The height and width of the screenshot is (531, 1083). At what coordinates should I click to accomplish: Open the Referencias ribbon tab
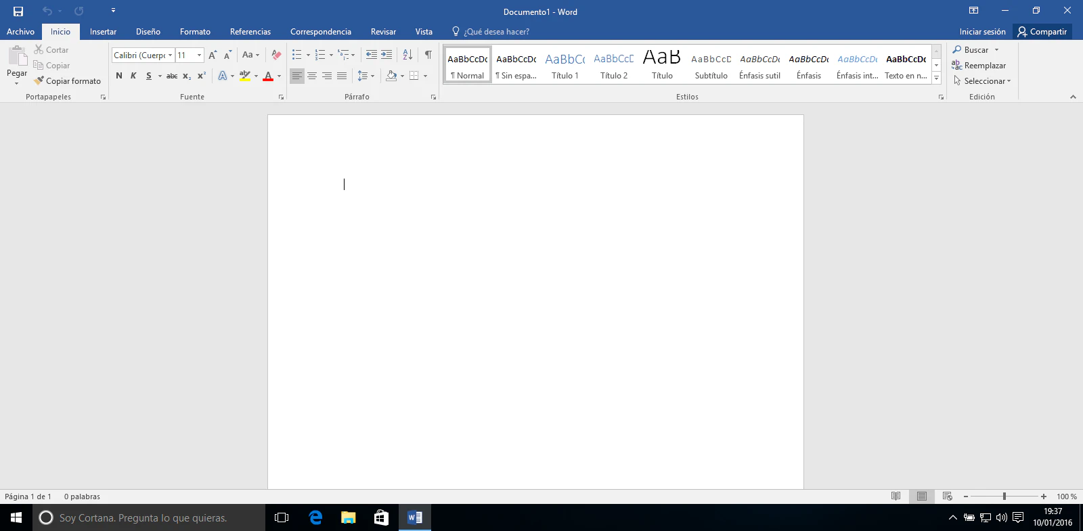[250, 32]
